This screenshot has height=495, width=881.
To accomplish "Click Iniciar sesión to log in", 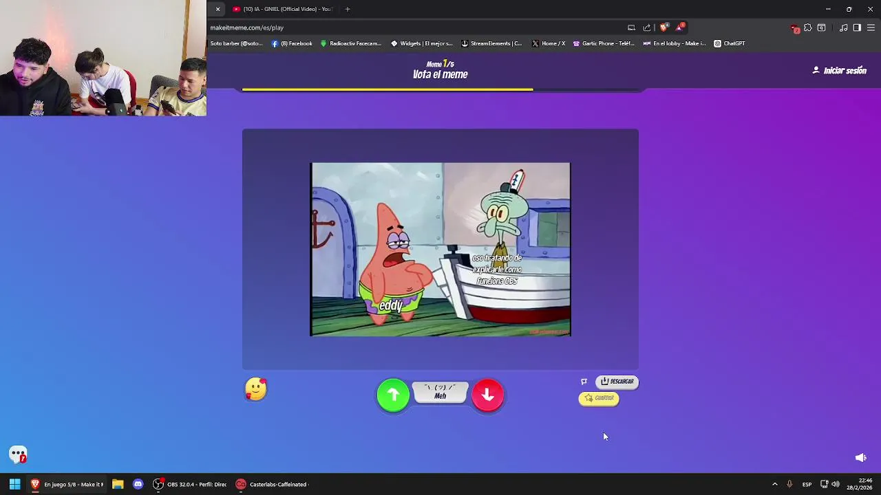I will pos(839,70).
